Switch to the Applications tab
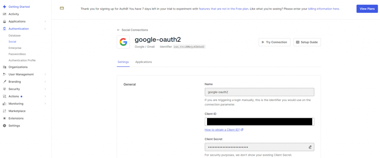The image size is (380, 158). (x=144, y=62)
